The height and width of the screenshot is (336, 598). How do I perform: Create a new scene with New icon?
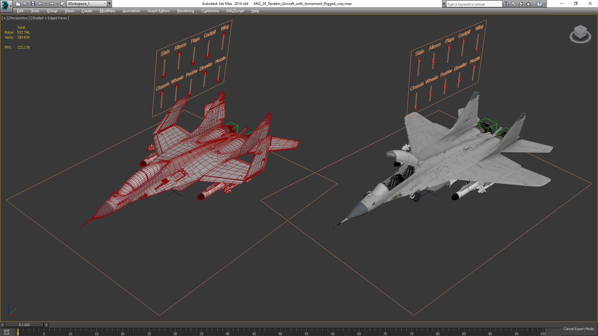click(18, 4)
